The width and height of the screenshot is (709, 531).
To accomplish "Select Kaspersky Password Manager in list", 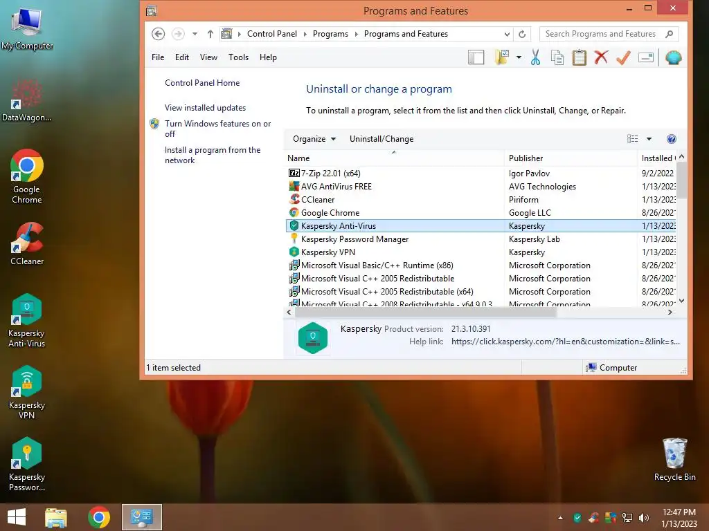I will [x=481, y=239].
